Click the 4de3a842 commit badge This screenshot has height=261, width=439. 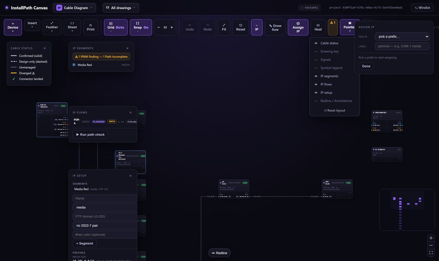tap(309, 8)
